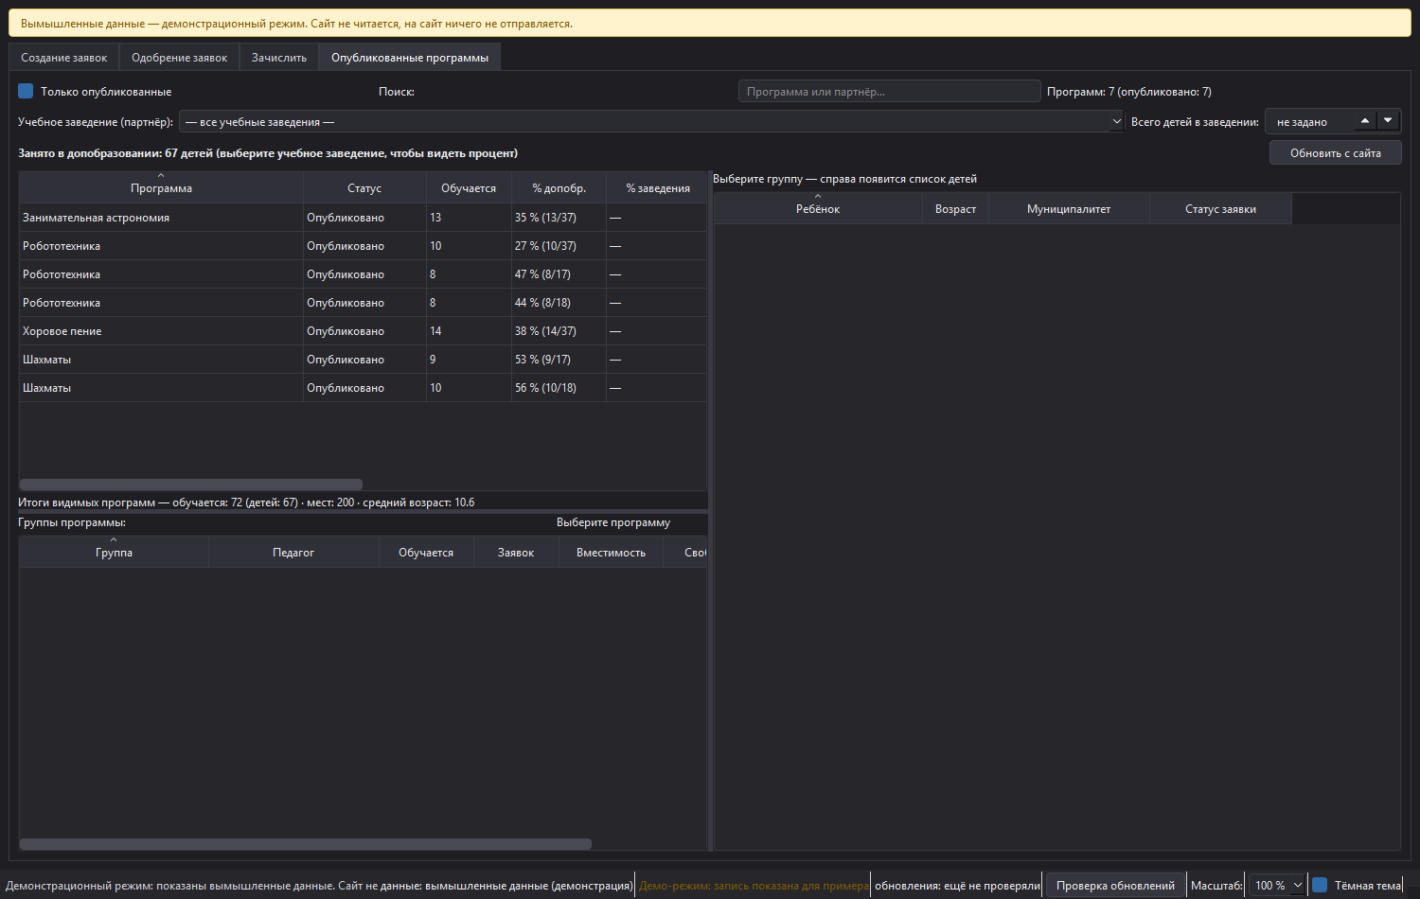The image size is (1420, 899).
Task: Sort programs by the «Программа» column header
Action: pyautogui.click(x=161, y=188)
